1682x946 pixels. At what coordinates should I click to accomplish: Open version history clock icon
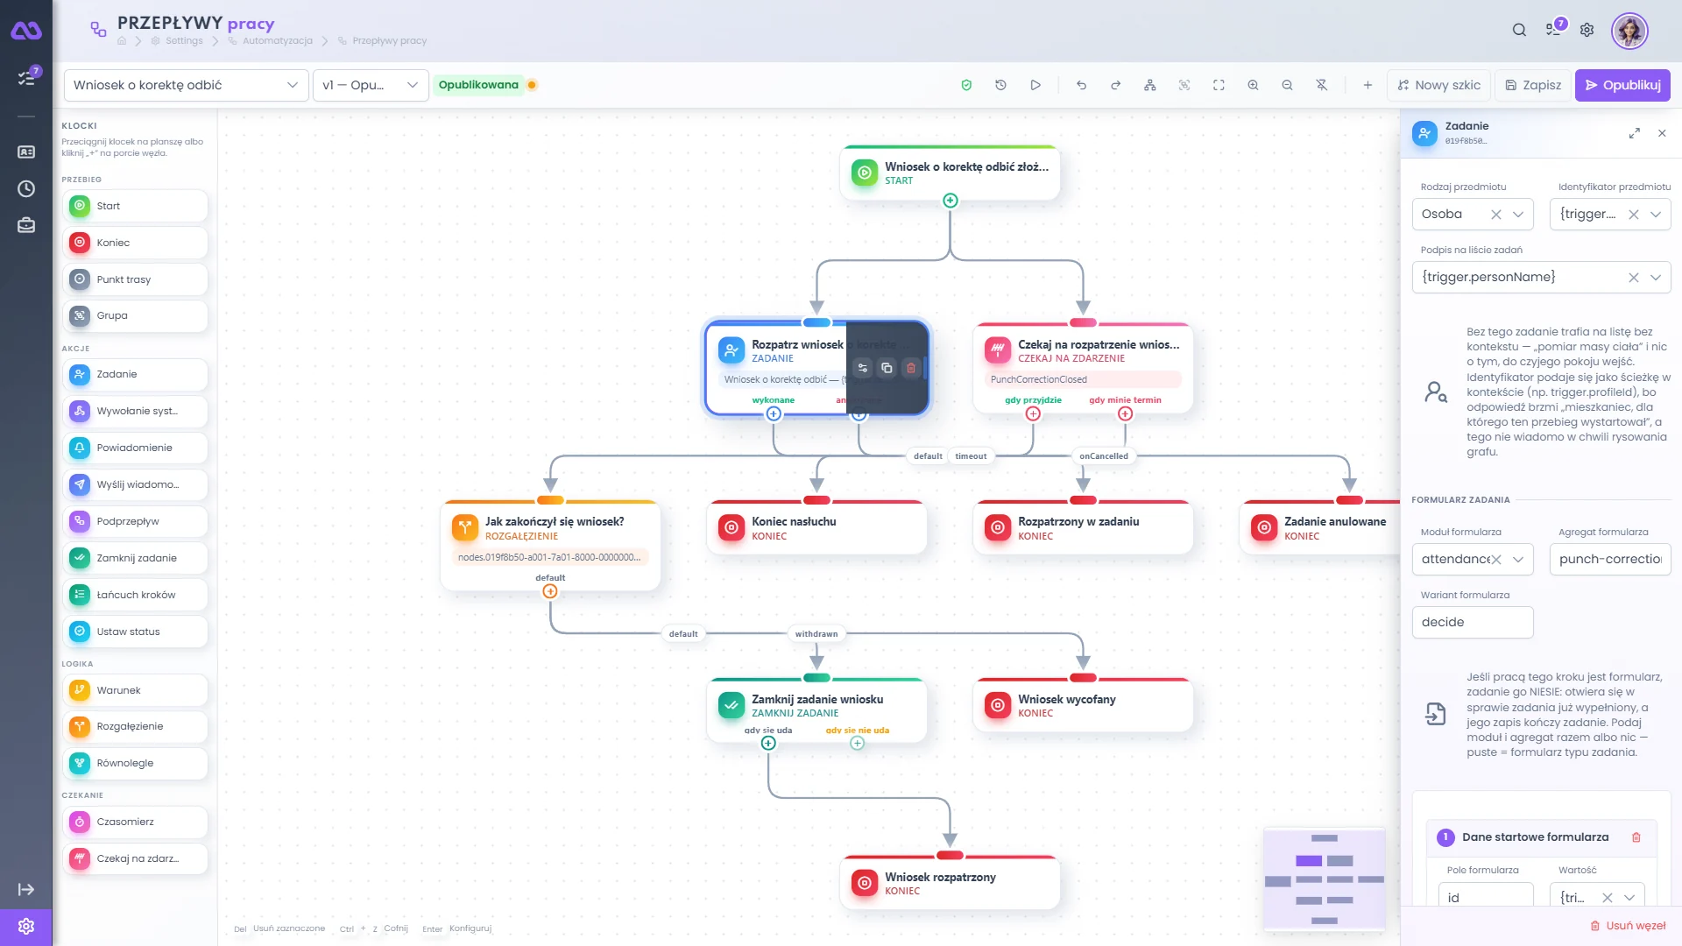(x=1000, y=85)
